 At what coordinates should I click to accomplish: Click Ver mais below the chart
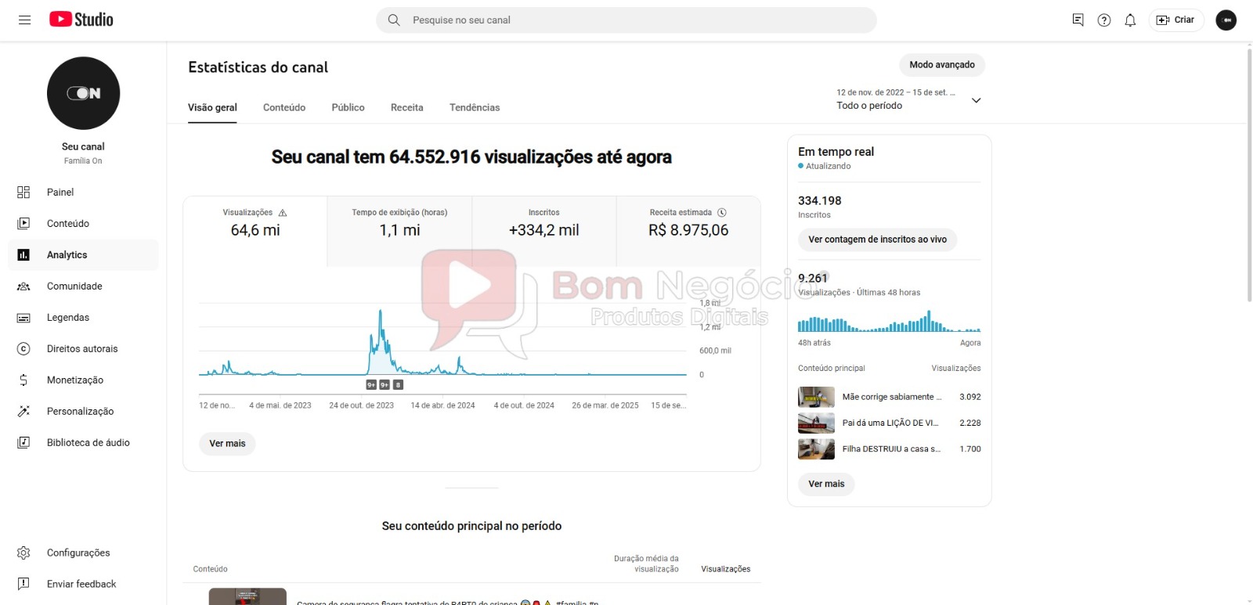click(x=227, y=444)
